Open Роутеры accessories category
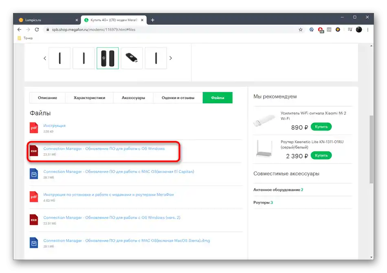This screenshot has height=273, width=387. coord(263,203)
